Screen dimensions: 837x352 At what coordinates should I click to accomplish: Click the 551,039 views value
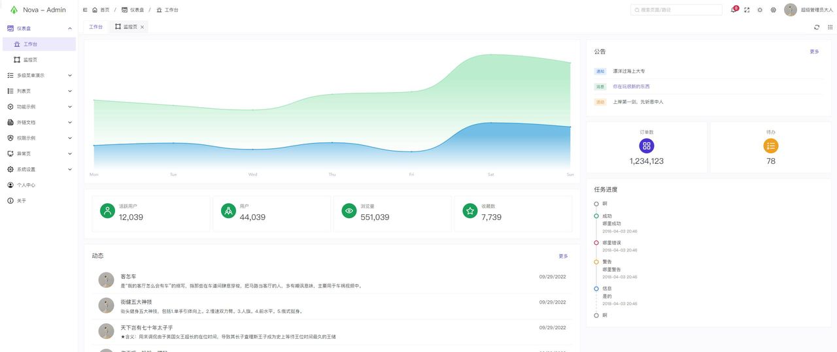pyautogui.click(x=375, y=217)
